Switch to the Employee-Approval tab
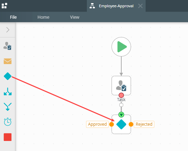 point(116,6)
